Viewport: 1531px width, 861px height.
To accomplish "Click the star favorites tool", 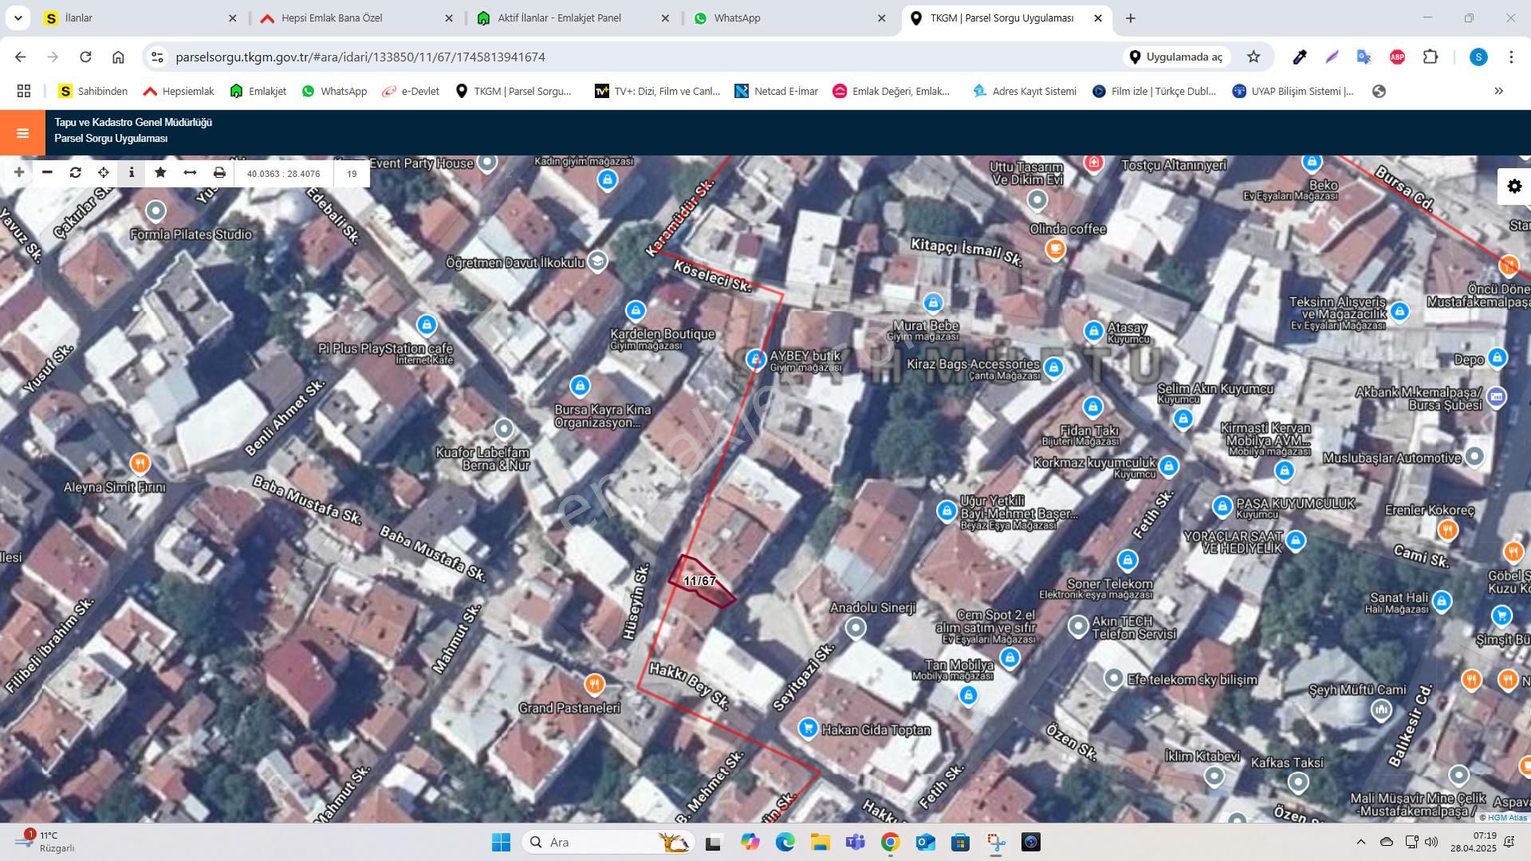I will [160, 172].
